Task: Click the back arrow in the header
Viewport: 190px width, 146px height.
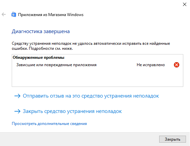Action: (4, 14)
